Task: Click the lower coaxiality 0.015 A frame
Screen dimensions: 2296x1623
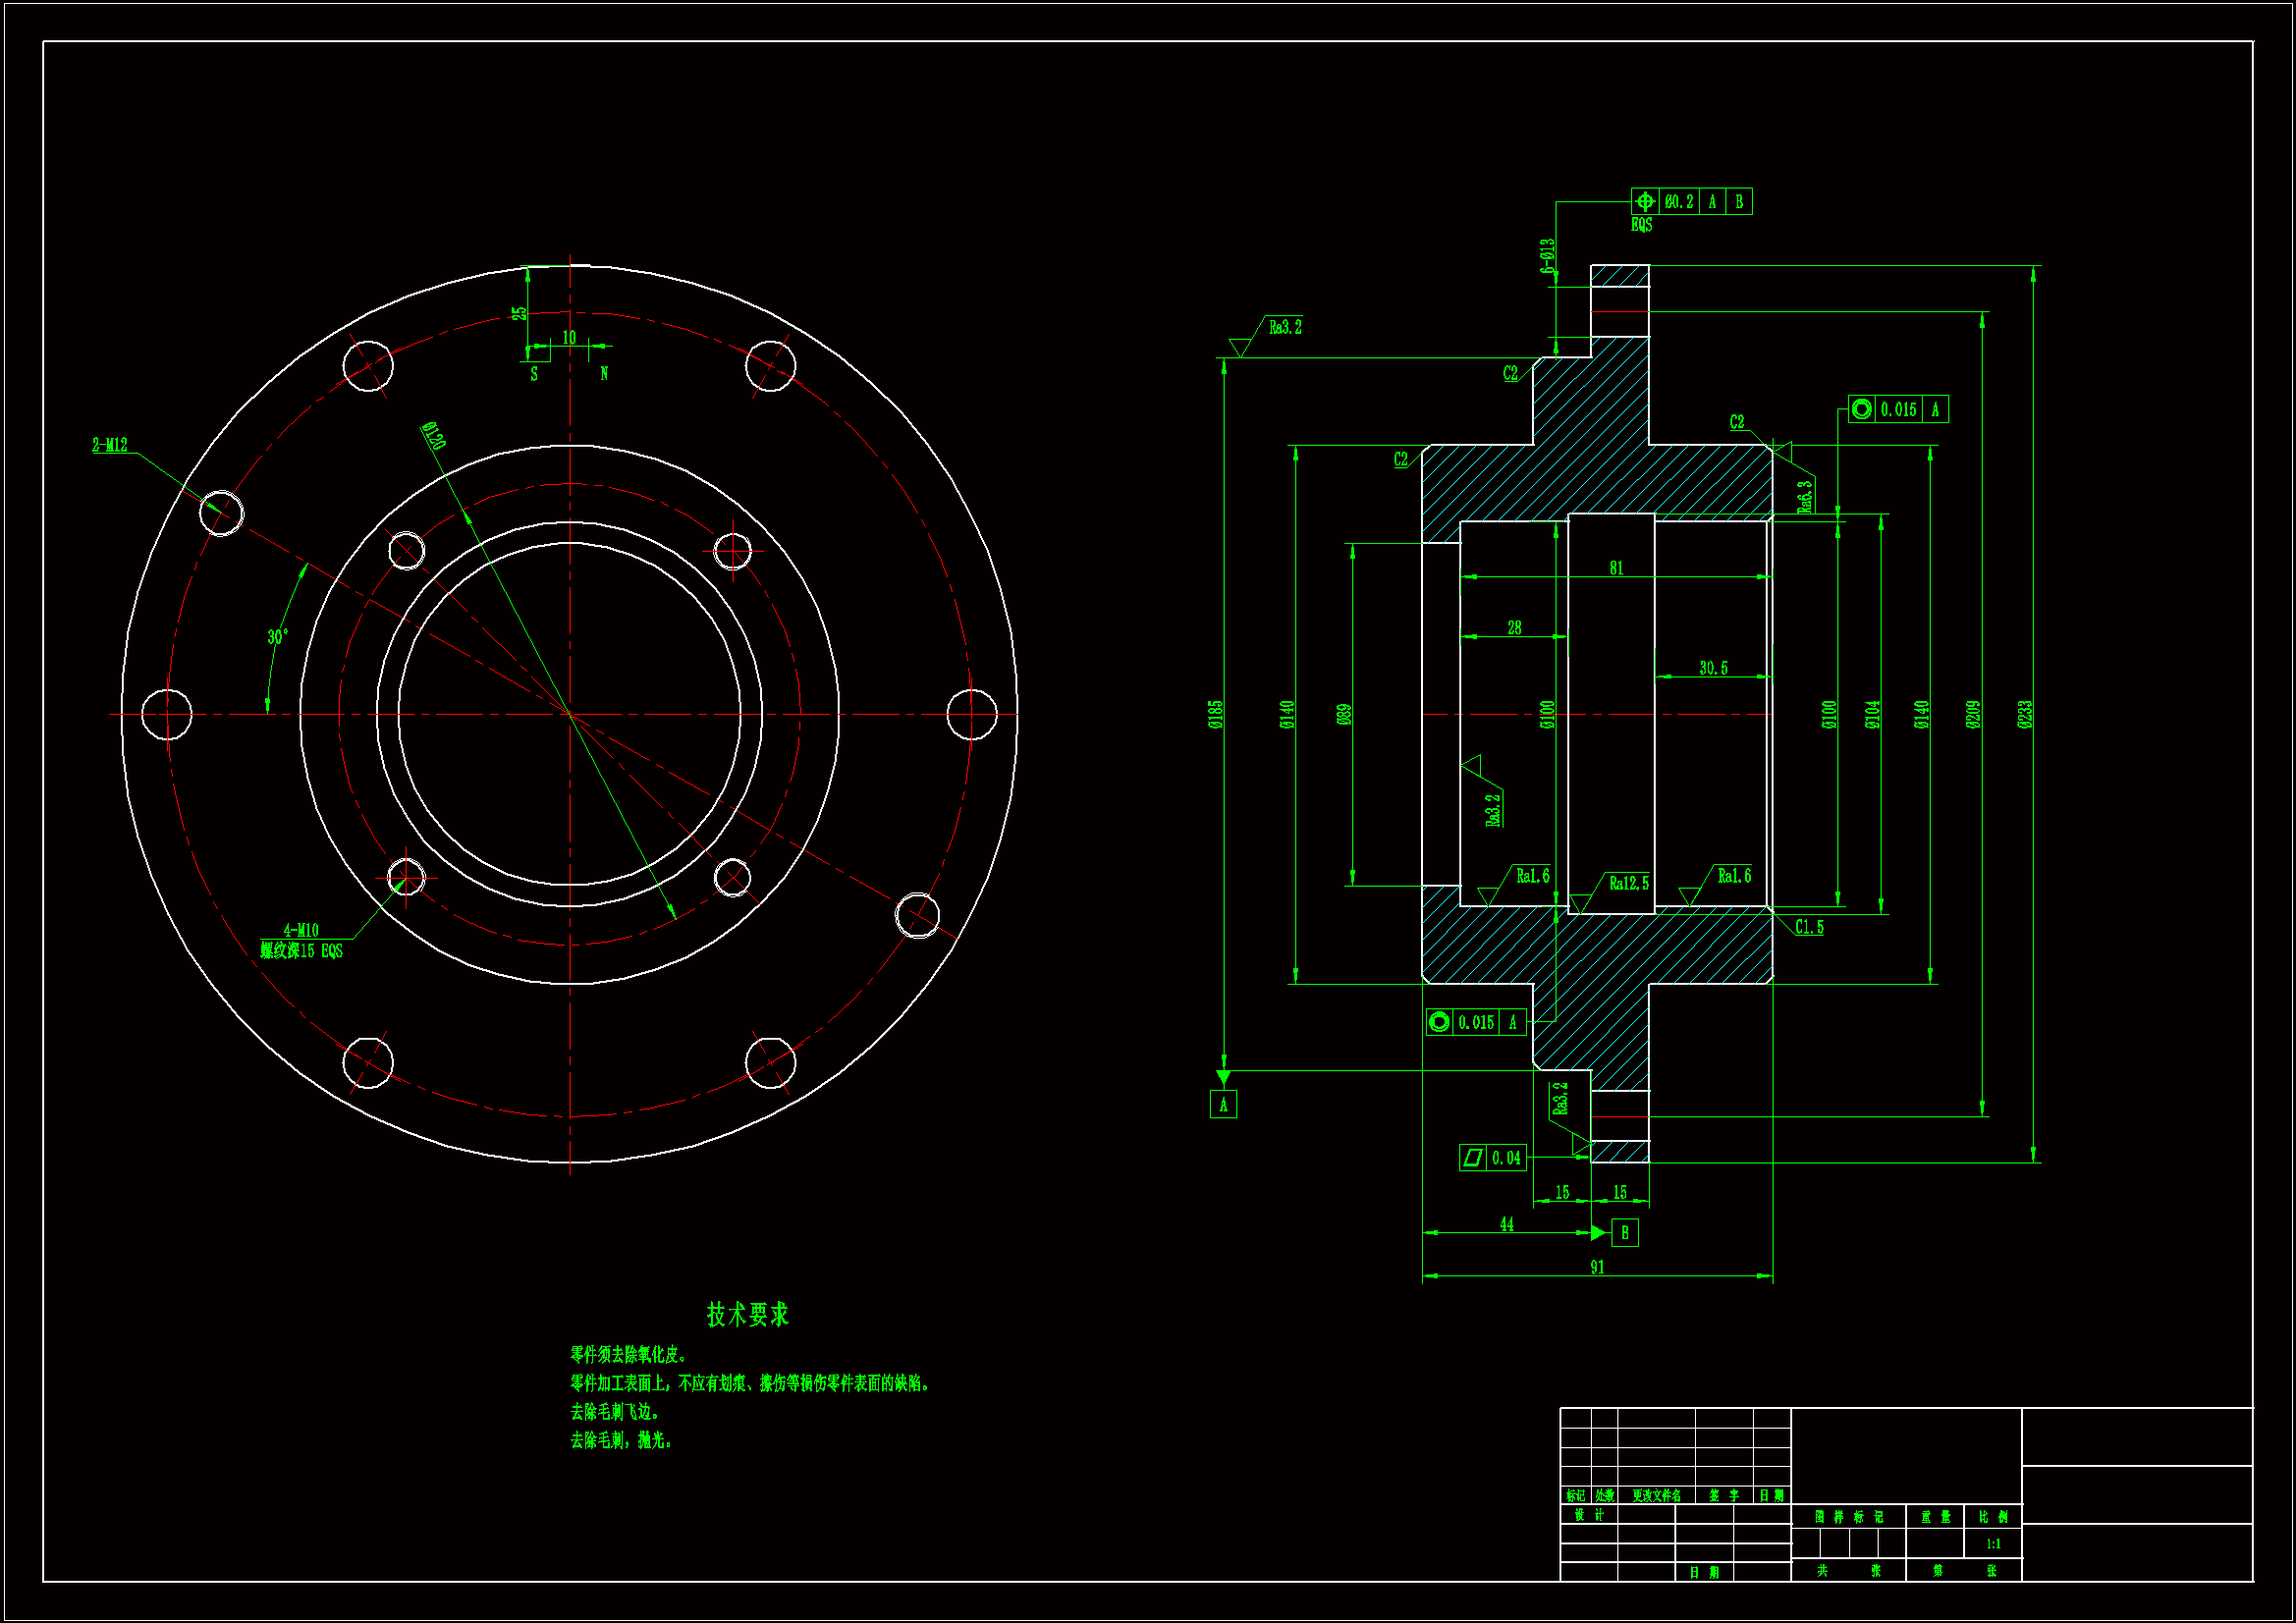Action: pyautogui.click(x=1475, y=1022)
